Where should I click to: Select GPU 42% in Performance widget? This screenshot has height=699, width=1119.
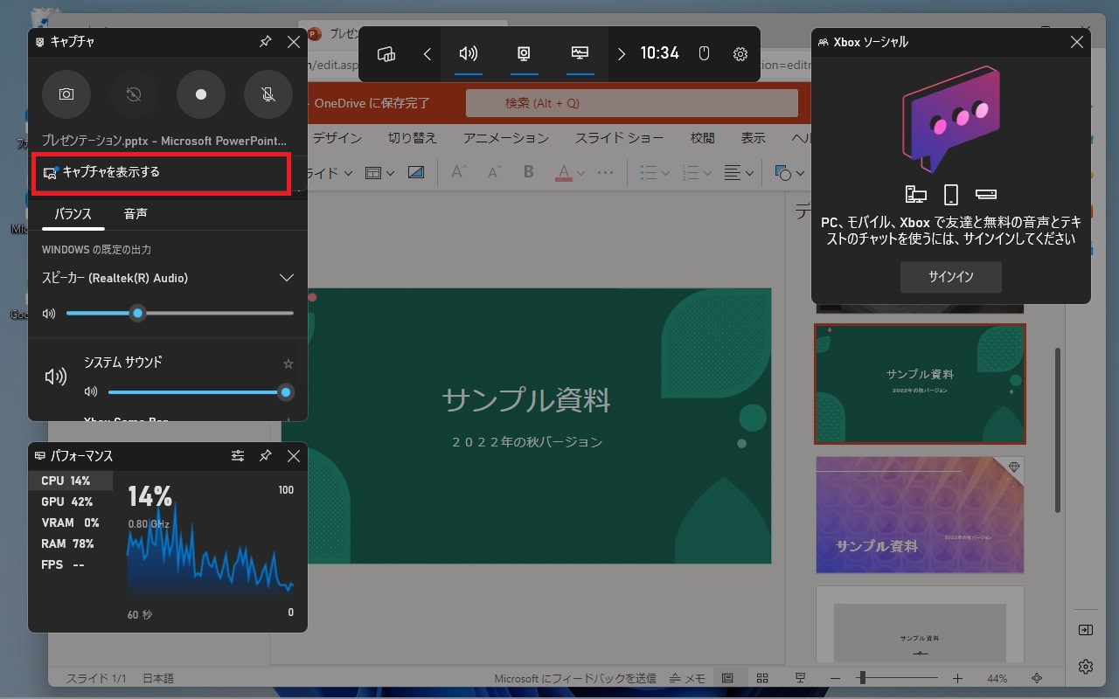(71, 502)
